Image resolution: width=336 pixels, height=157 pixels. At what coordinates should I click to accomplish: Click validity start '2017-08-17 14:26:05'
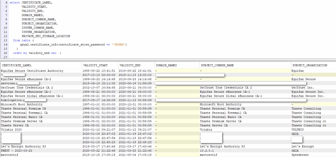pyautogui.click(x=99, y=100)
